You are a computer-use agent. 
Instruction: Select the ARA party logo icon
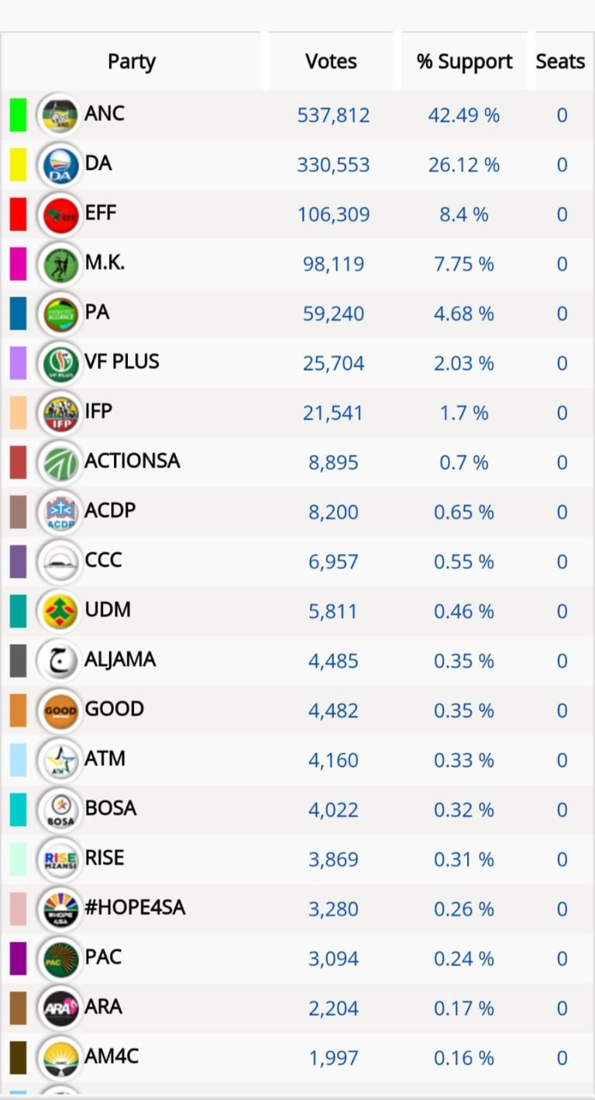(x=59, y=1009)
